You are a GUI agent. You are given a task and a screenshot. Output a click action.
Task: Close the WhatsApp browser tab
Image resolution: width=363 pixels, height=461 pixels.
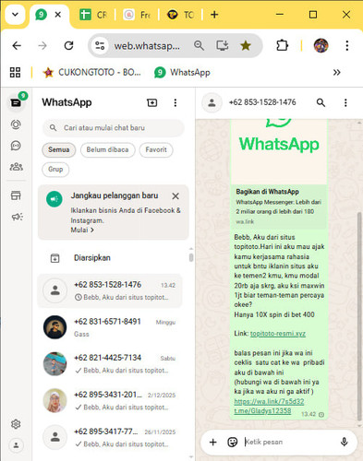58,15
